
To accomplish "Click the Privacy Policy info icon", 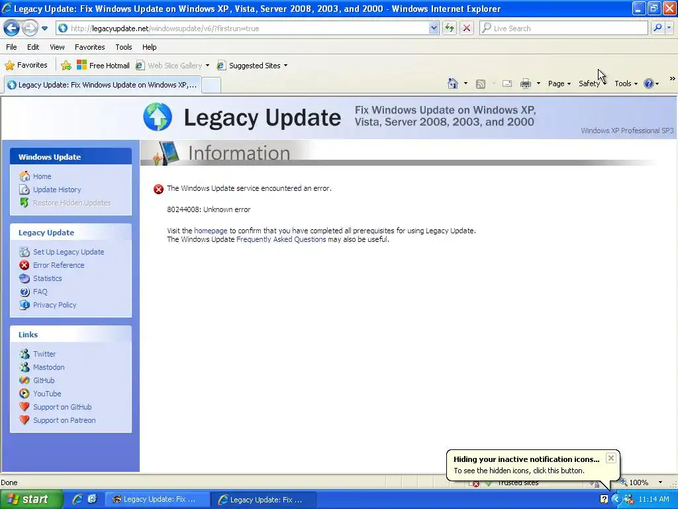I will pyautogui.click(x=24, y=305).
